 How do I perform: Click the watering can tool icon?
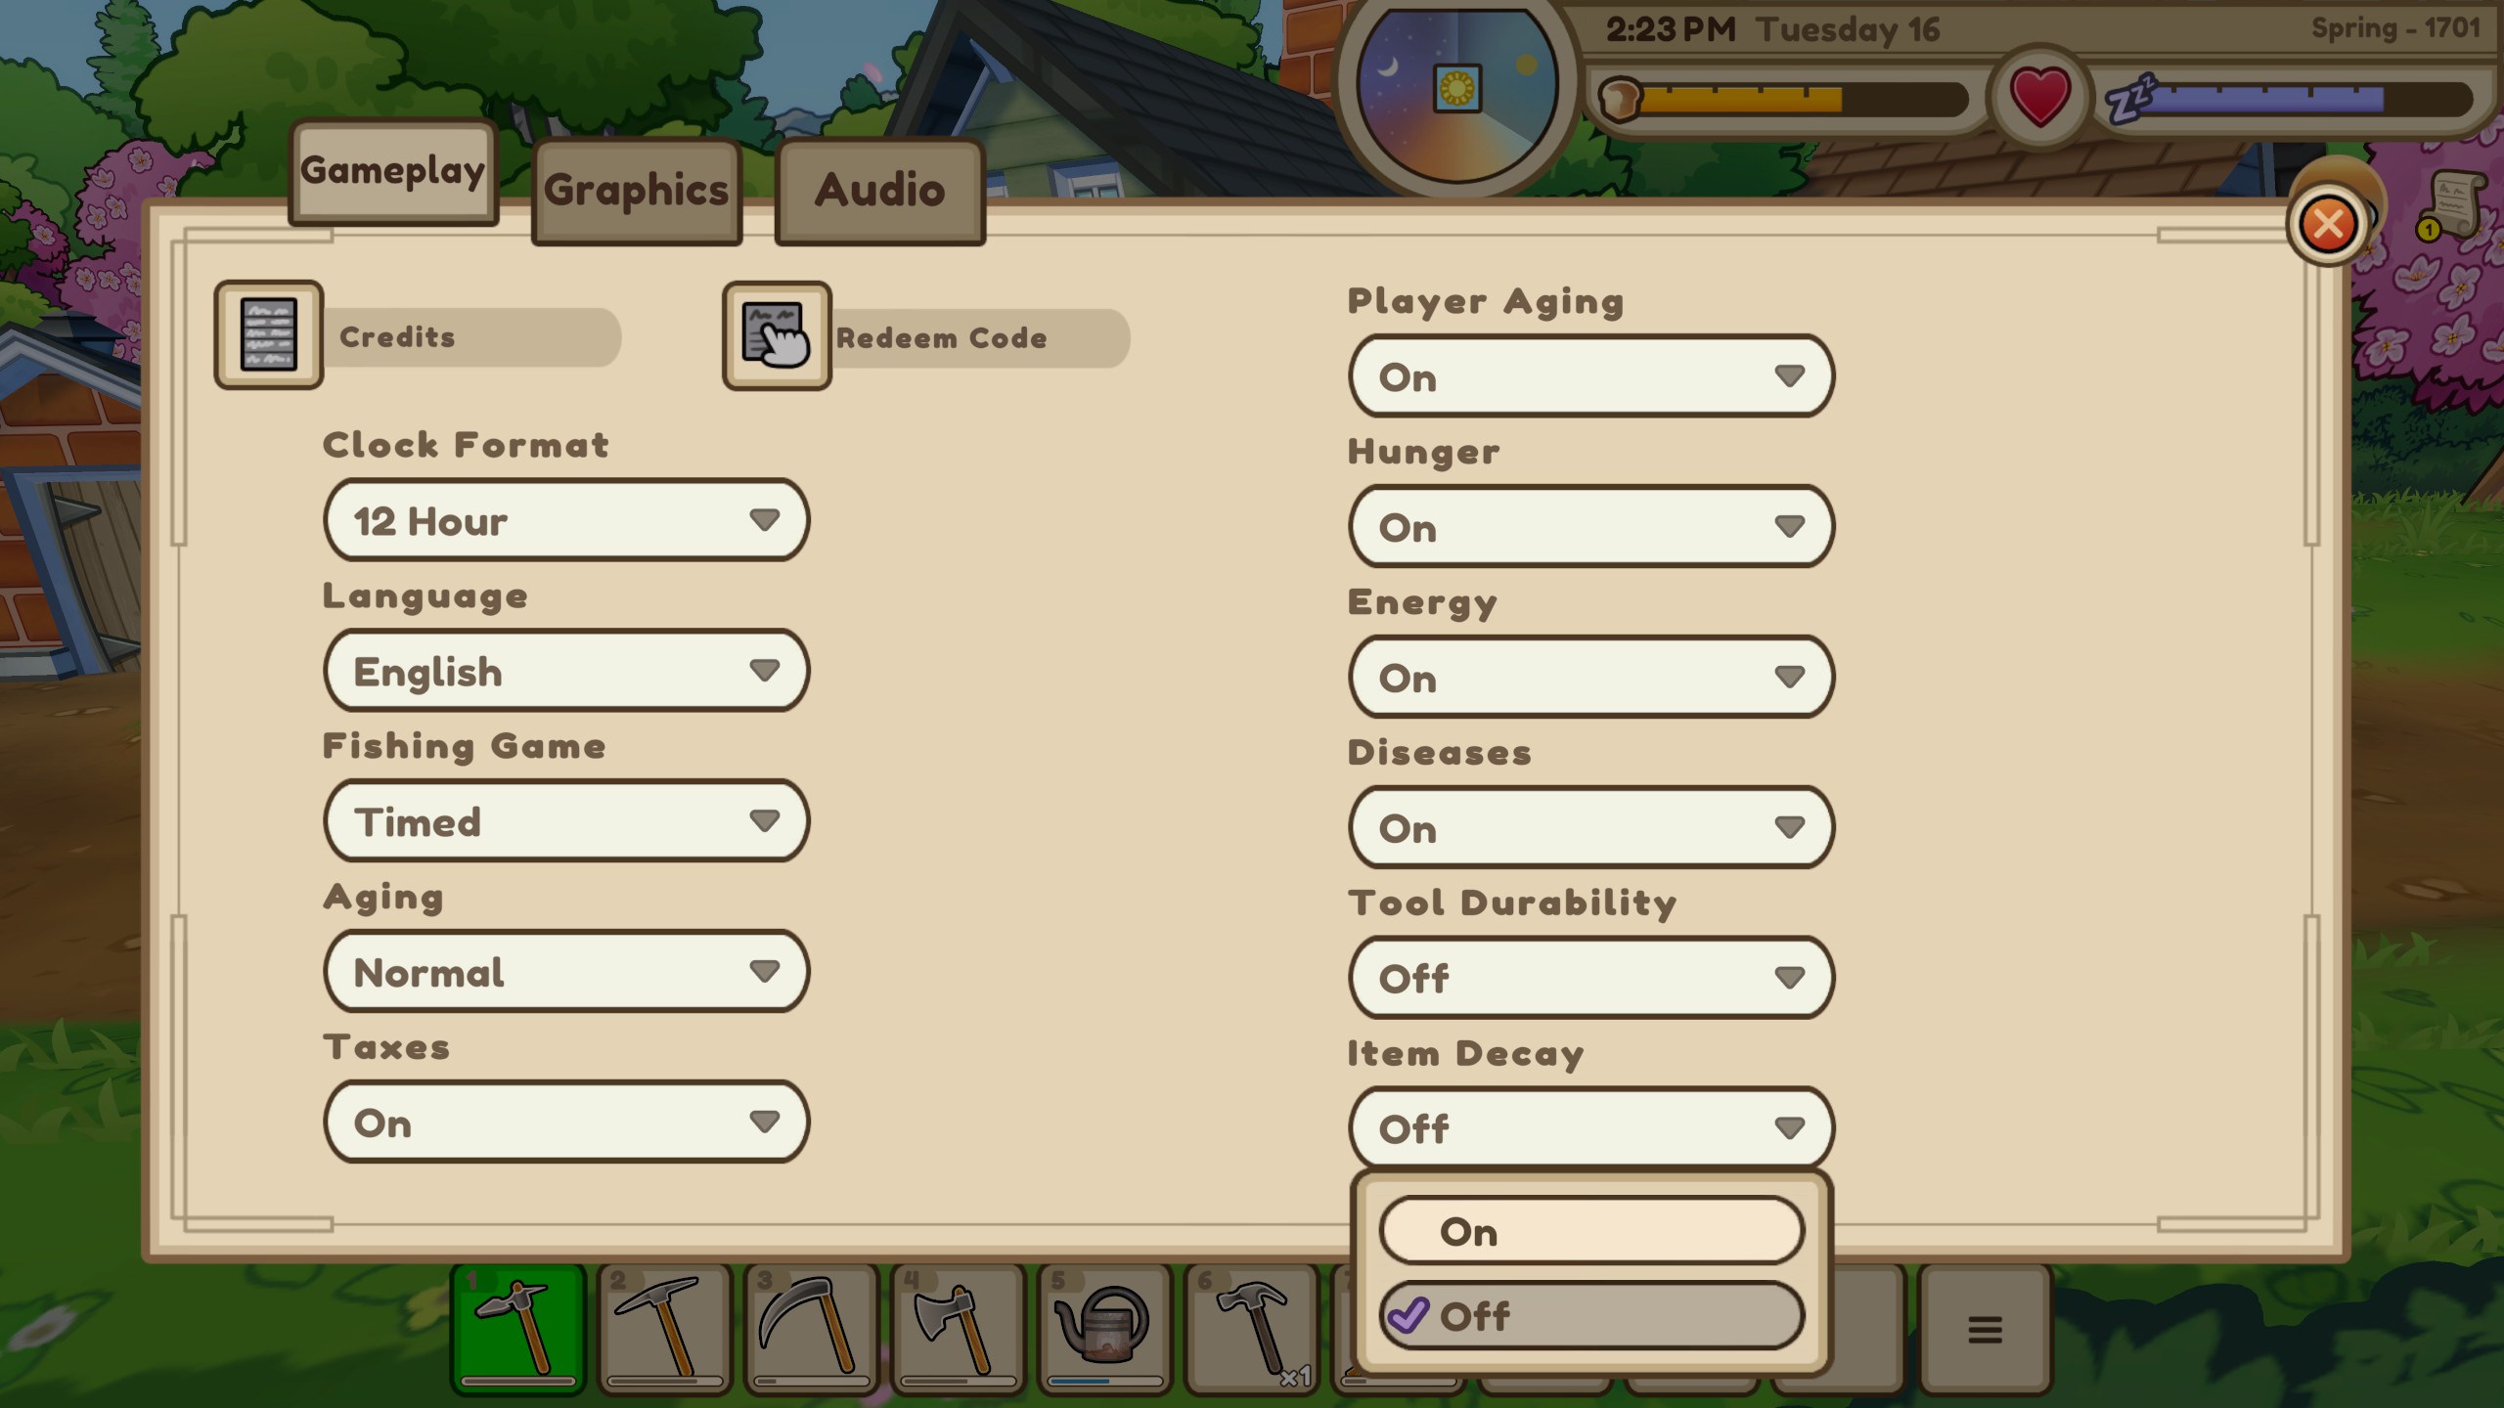tap(1102, 1326)
